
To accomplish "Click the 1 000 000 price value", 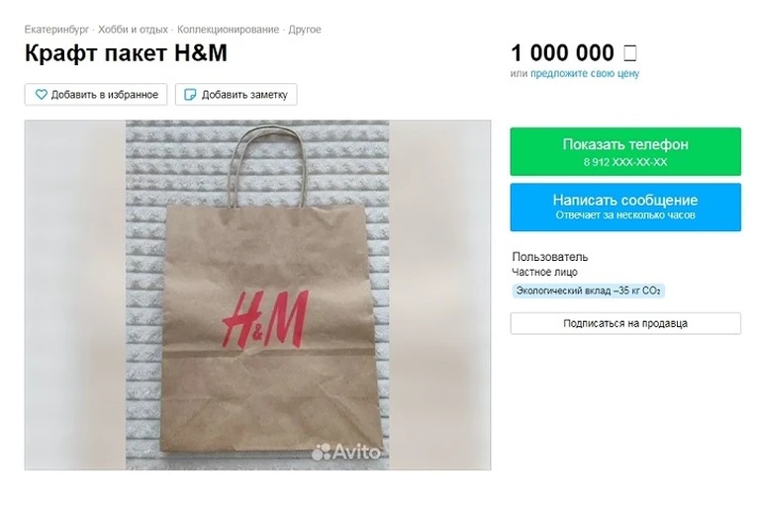I will point(562,53).
